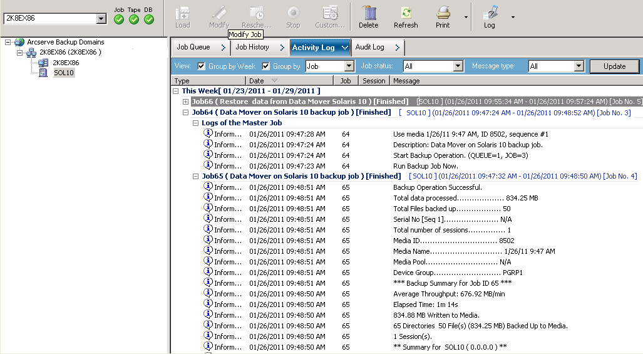The image size is (643, 354).
Task: Toggle the Group by Week checkbox
Action: (x=202, y=66)
